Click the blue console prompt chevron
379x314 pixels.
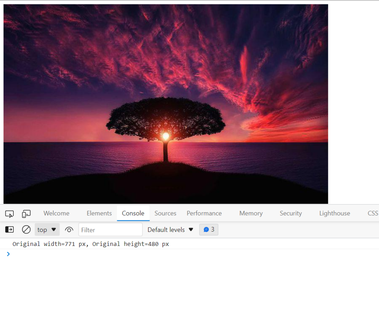[x=9, y=254]
